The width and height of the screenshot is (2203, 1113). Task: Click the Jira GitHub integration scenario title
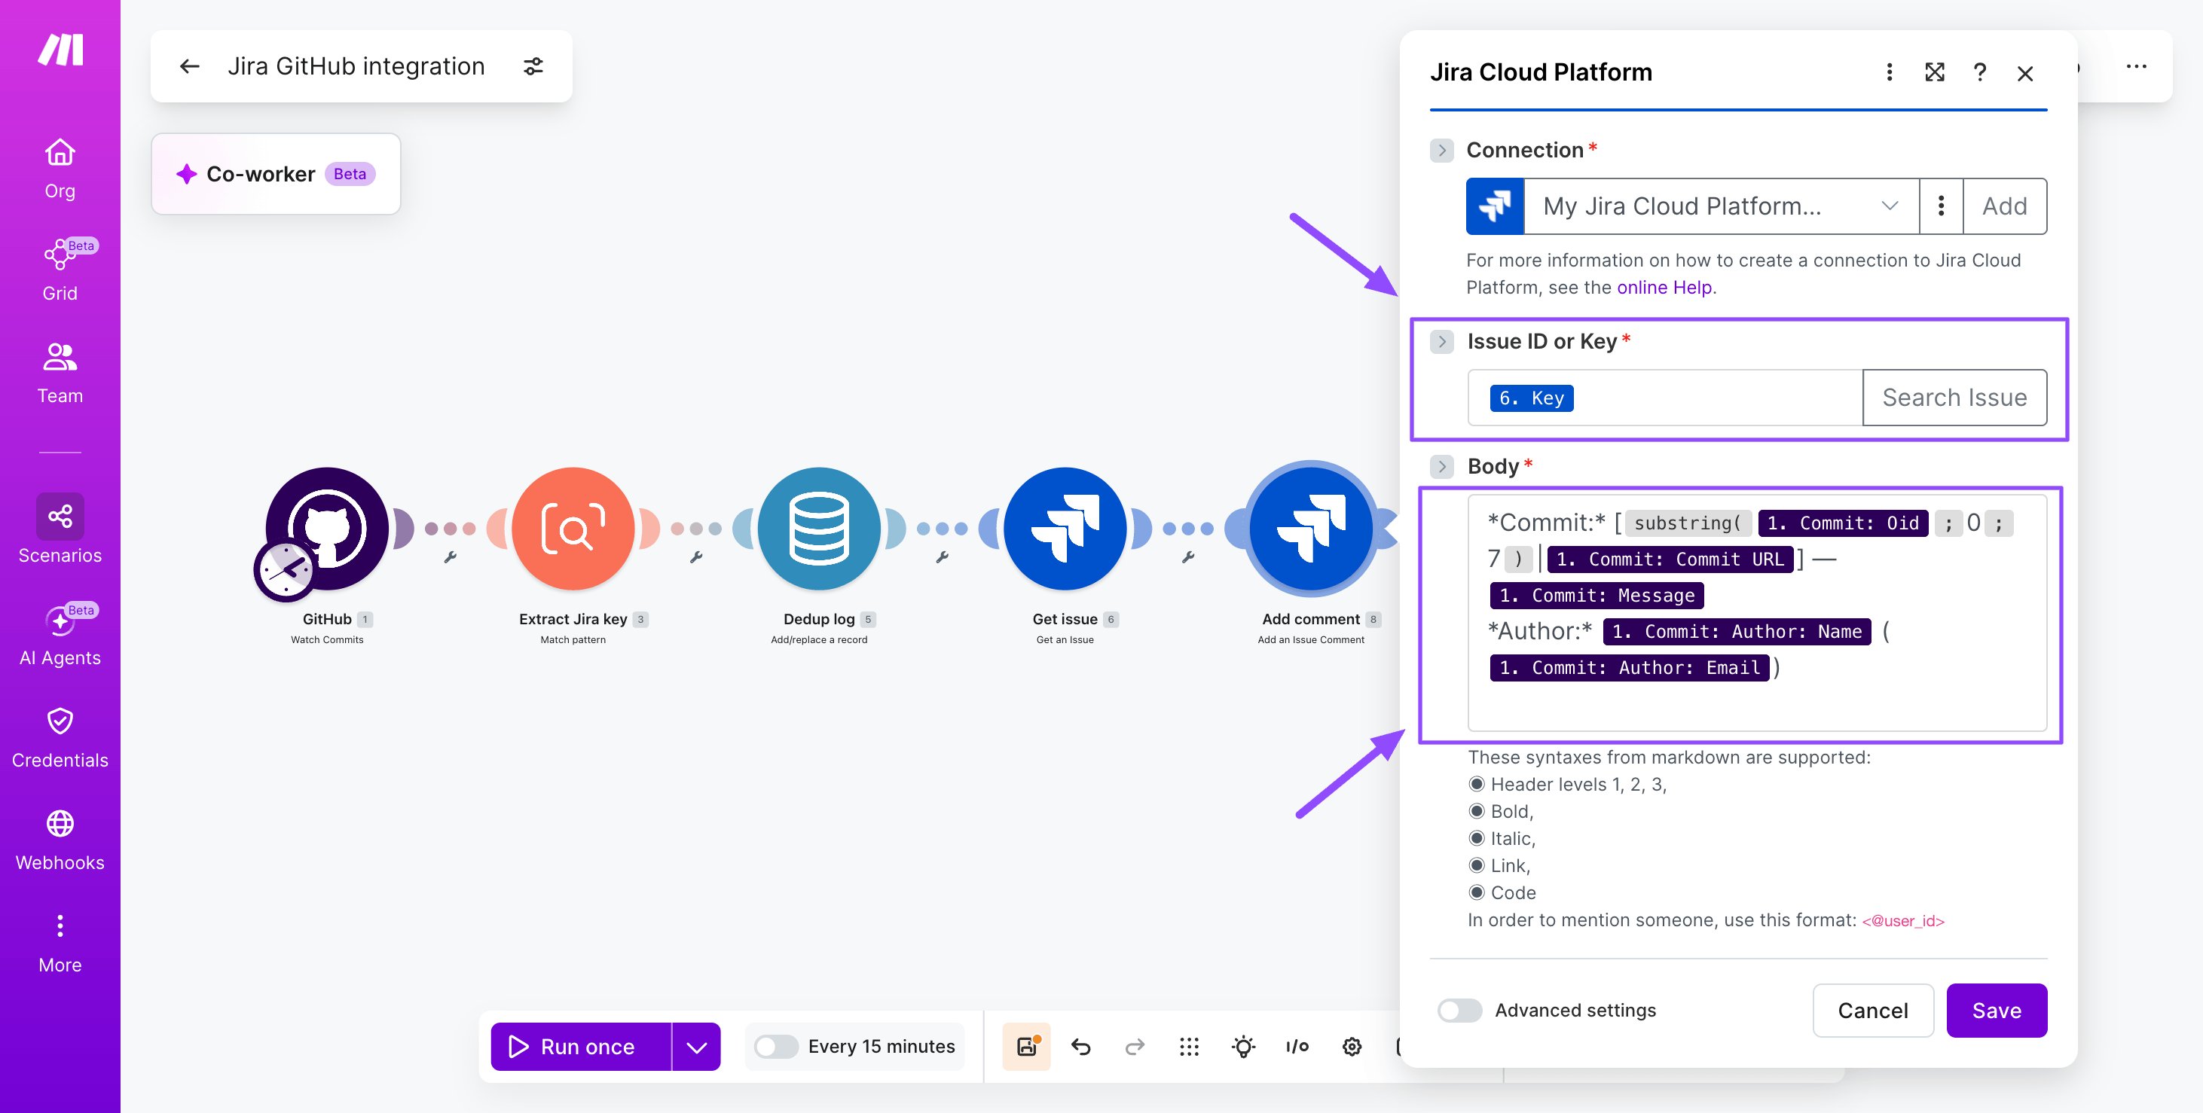pyautogui.click(x=356, y=66)
